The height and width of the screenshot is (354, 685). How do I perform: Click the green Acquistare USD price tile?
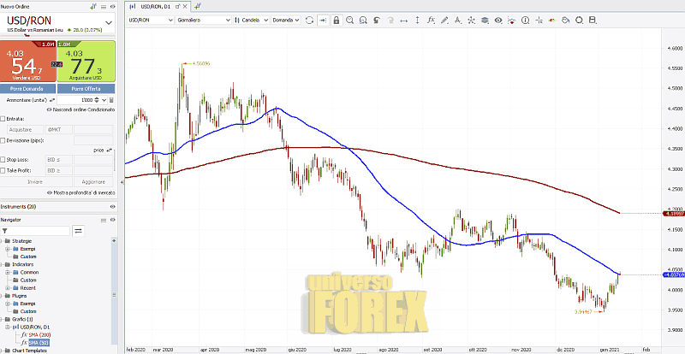coord(86,64)
